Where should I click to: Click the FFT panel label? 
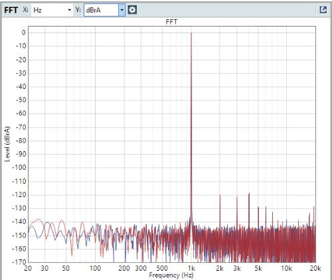click(x=11, y=10)
